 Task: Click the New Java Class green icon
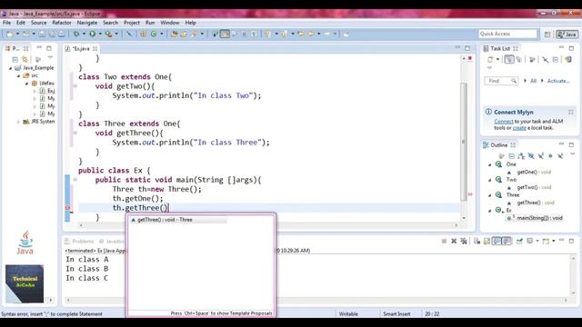click(154, 34)
